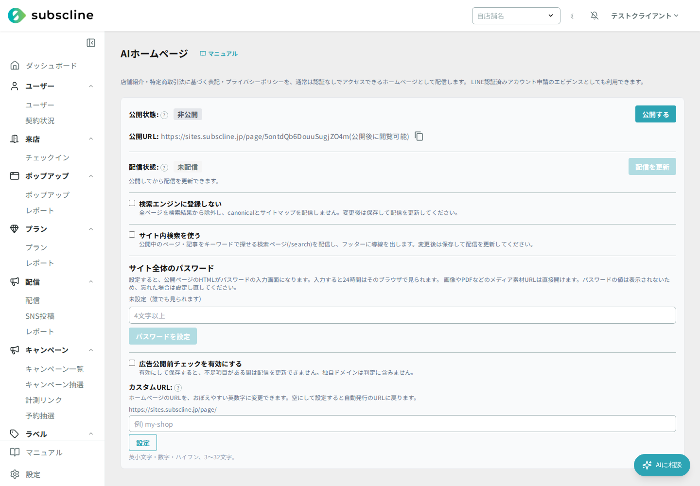Collapse the sidebar with the panel icon

(91, 43)
